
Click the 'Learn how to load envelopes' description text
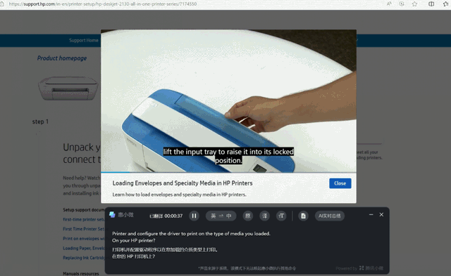[179, 195]
